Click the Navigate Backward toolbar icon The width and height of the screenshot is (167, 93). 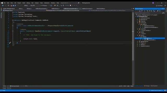coord(3,5)
